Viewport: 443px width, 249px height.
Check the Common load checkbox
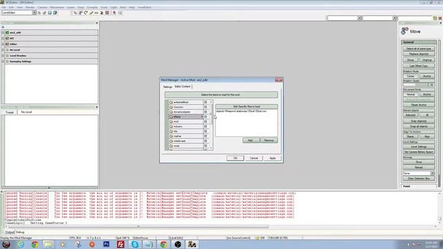click(206, 107)
